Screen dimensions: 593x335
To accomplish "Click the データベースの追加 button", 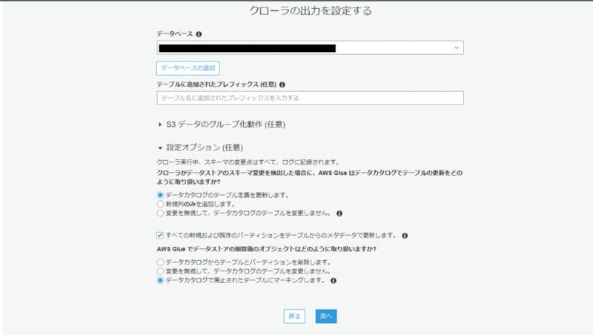I will coord(188,68).
